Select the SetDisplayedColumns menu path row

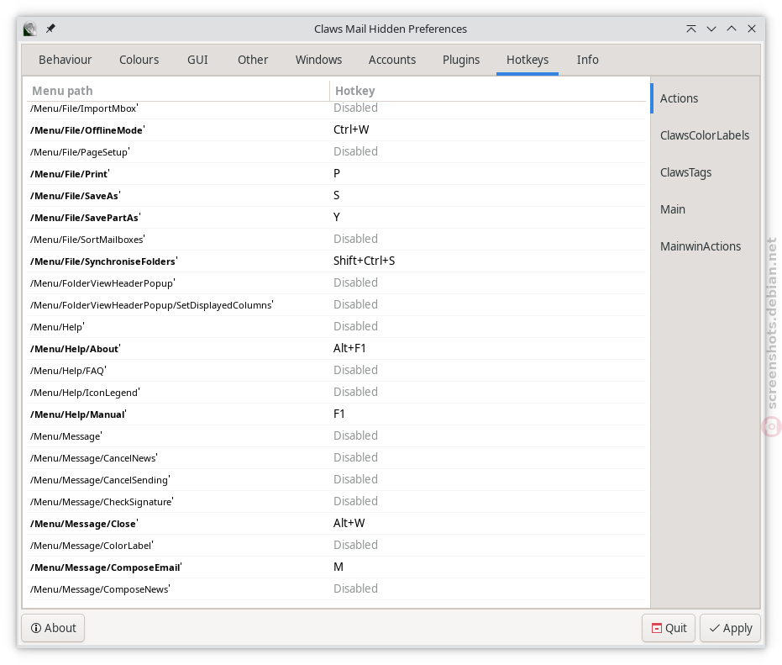pos(337,305)
